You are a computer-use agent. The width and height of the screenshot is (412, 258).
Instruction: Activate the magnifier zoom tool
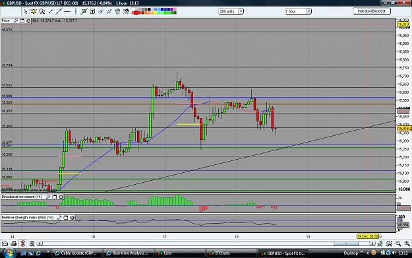tap(42, 11)
